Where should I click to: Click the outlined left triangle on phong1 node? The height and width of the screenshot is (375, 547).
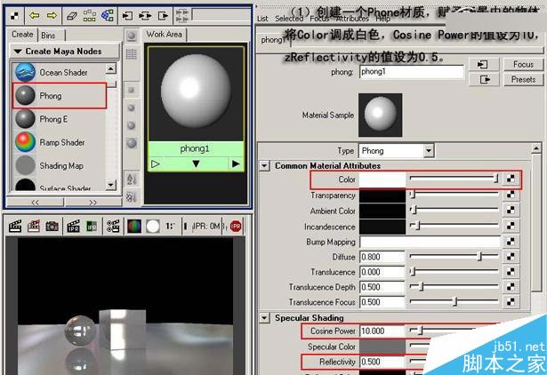click(156, 164)
